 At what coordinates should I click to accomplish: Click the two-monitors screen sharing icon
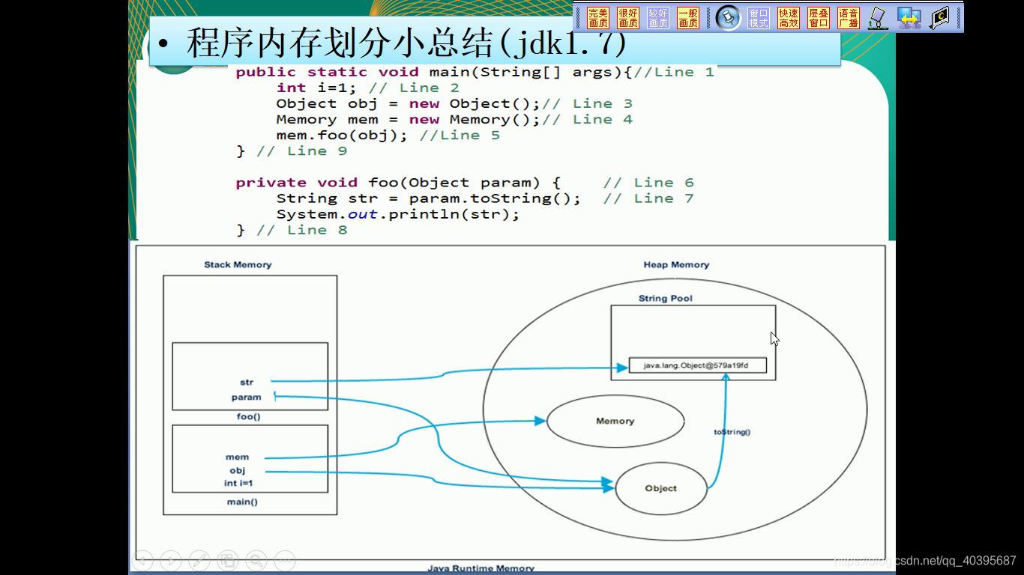tap(909, 18)
